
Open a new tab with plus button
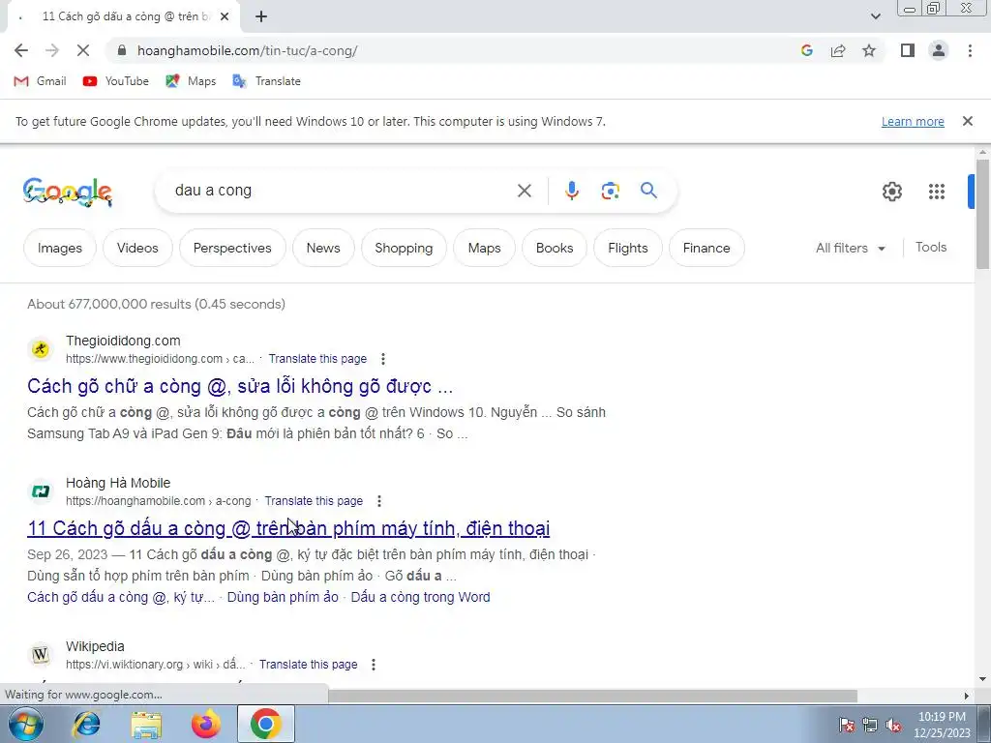261,17
